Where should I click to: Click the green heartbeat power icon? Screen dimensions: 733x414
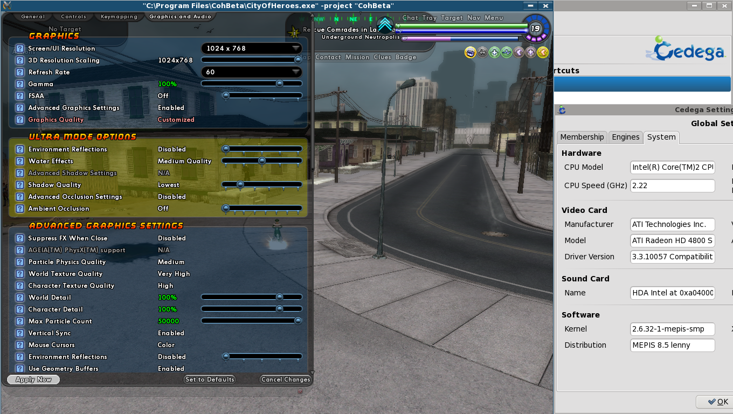click(x=507, y=52)
